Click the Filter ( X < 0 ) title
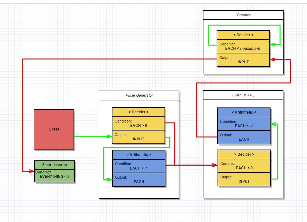Screen dimensions: 307x222 [243, 95]
